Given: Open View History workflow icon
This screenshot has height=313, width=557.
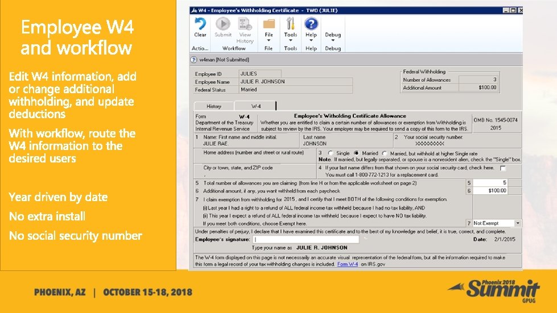Looking at the screenshot, I should pos(245,24).
